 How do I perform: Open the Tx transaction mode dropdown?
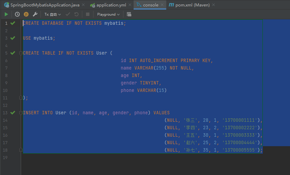(x=52, y=14)
